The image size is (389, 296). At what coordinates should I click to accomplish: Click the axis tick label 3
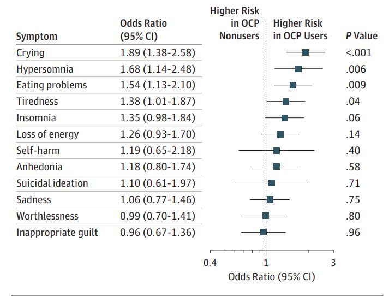(333, 262)
